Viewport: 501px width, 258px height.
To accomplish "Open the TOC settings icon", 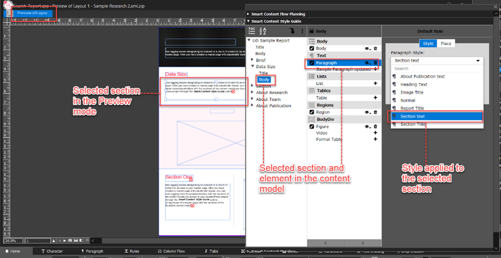I will (x=252, y=31).
